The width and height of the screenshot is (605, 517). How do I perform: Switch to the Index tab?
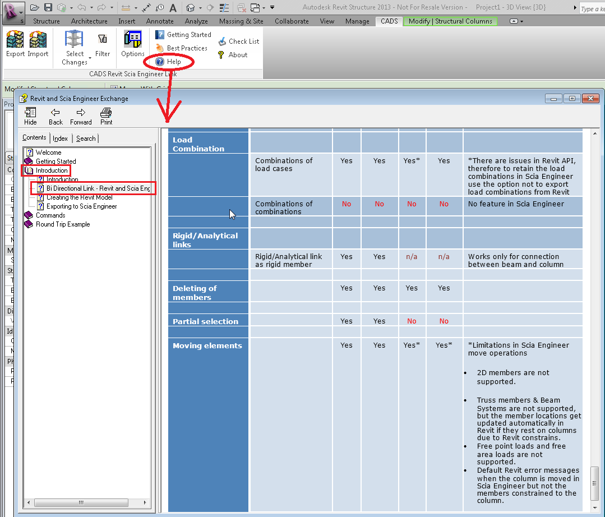click(60, 138)
